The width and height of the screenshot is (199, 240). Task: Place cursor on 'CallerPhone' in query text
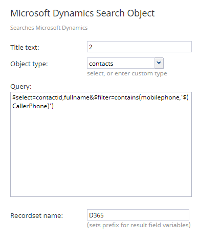pos(31,106)
